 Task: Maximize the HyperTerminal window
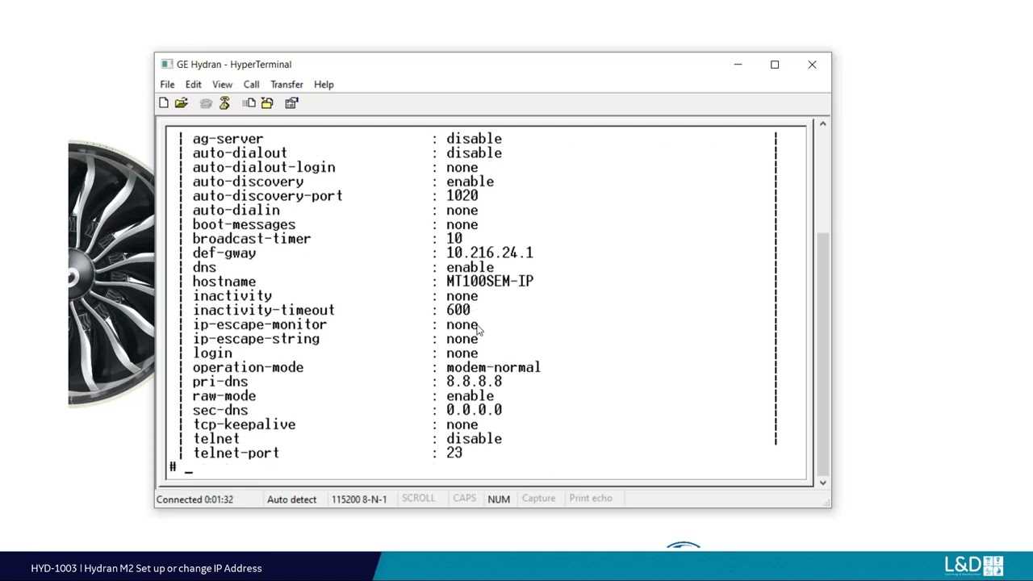click(775, 65)
